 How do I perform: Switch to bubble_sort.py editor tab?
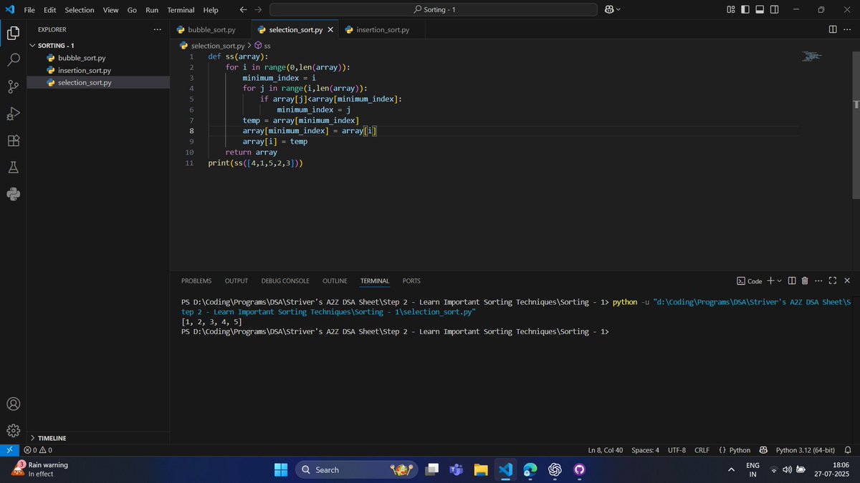[x=211, y=29]
